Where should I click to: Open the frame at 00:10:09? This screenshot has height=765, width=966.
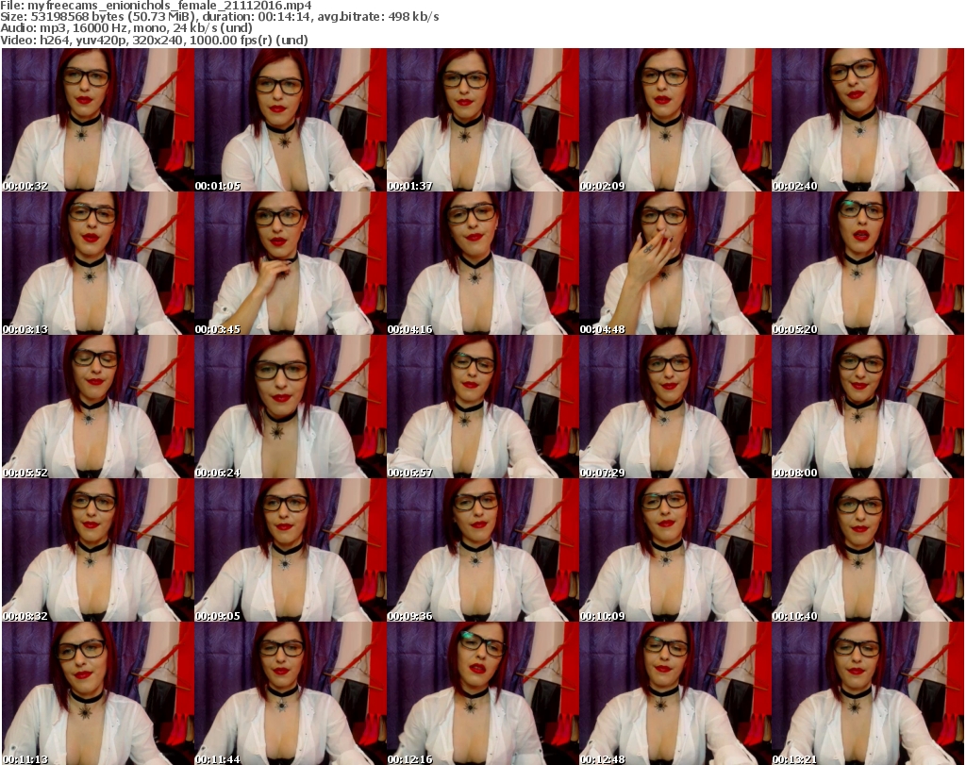[675, 550]
